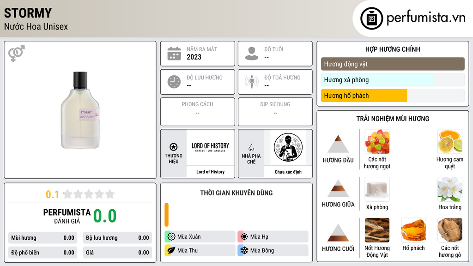Select the animalic fur note thumbnail
This screenshot has width=473, height=266.
[377, 230]
